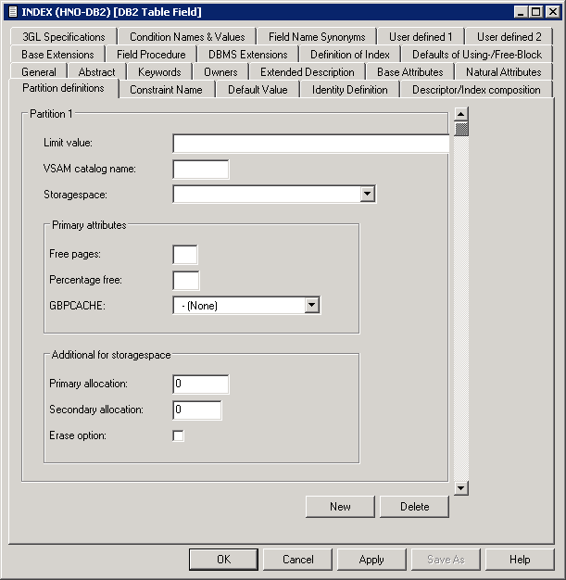
Task: Go to the Base Extensions tab
Action: tap(57, 55)
